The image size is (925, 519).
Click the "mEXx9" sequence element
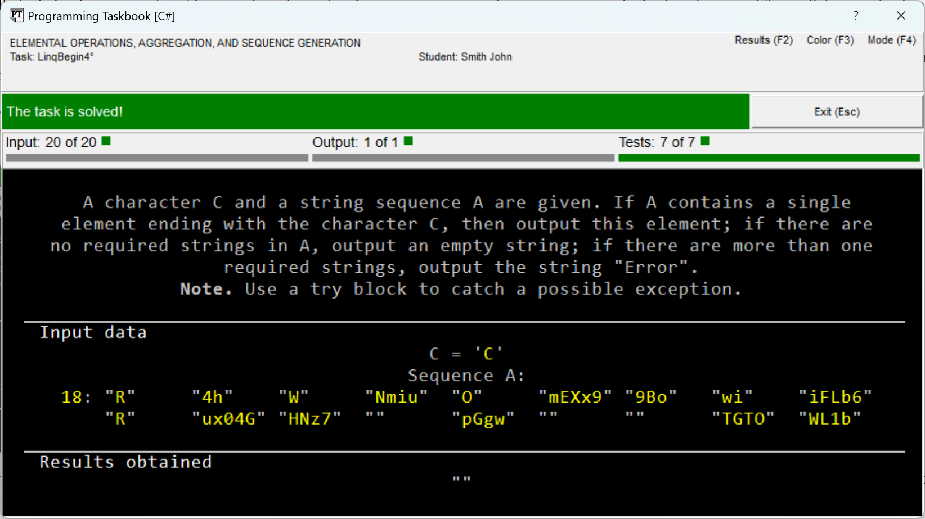[x=574, y=398]
